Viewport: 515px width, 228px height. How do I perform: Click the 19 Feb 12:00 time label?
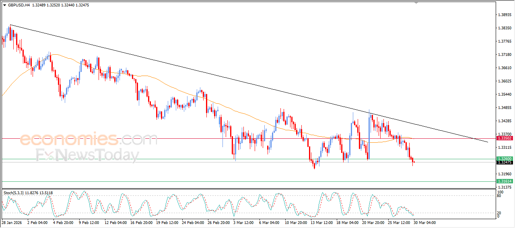point(167,222)
